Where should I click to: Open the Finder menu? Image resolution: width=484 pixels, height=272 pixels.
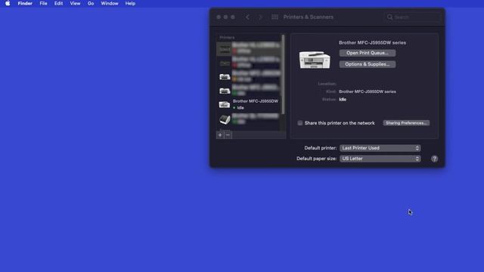[x=25, y=3]
